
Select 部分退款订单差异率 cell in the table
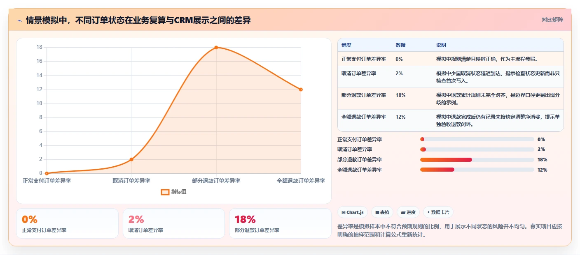(364, 95)
